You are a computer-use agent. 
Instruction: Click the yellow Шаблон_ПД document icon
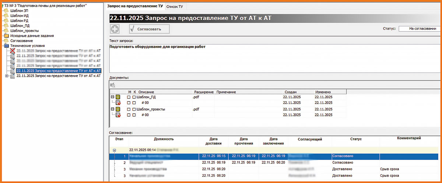pos(118,97)
